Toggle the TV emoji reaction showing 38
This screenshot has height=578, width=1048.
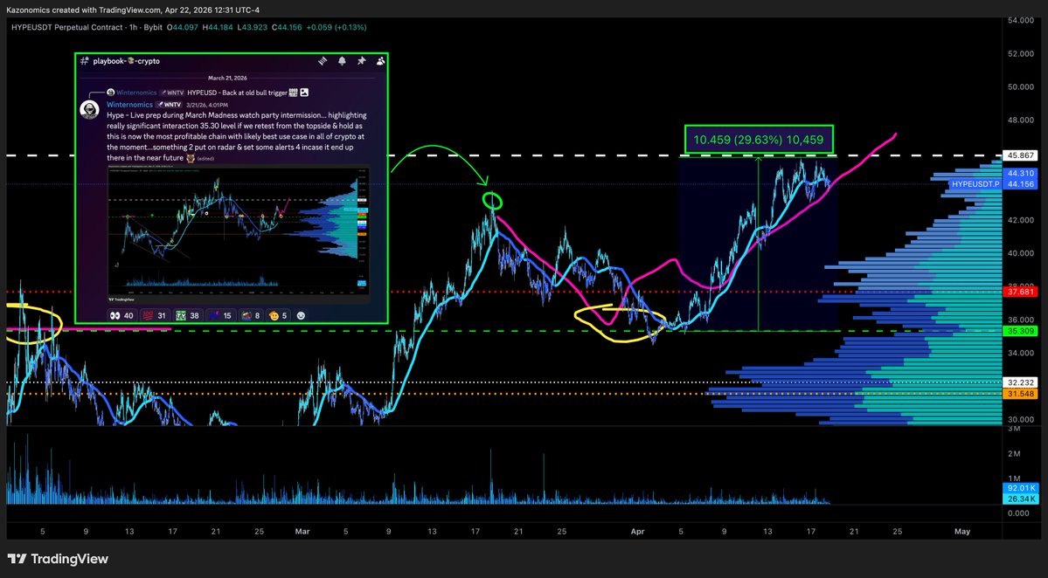pyautogui.click(x=187, y=316)
